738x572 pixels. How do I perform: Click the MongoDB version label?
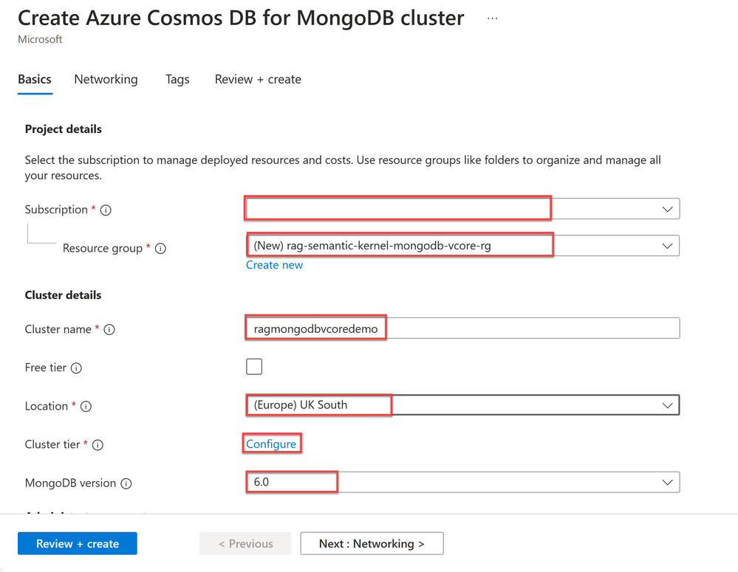tap(71, 483)
